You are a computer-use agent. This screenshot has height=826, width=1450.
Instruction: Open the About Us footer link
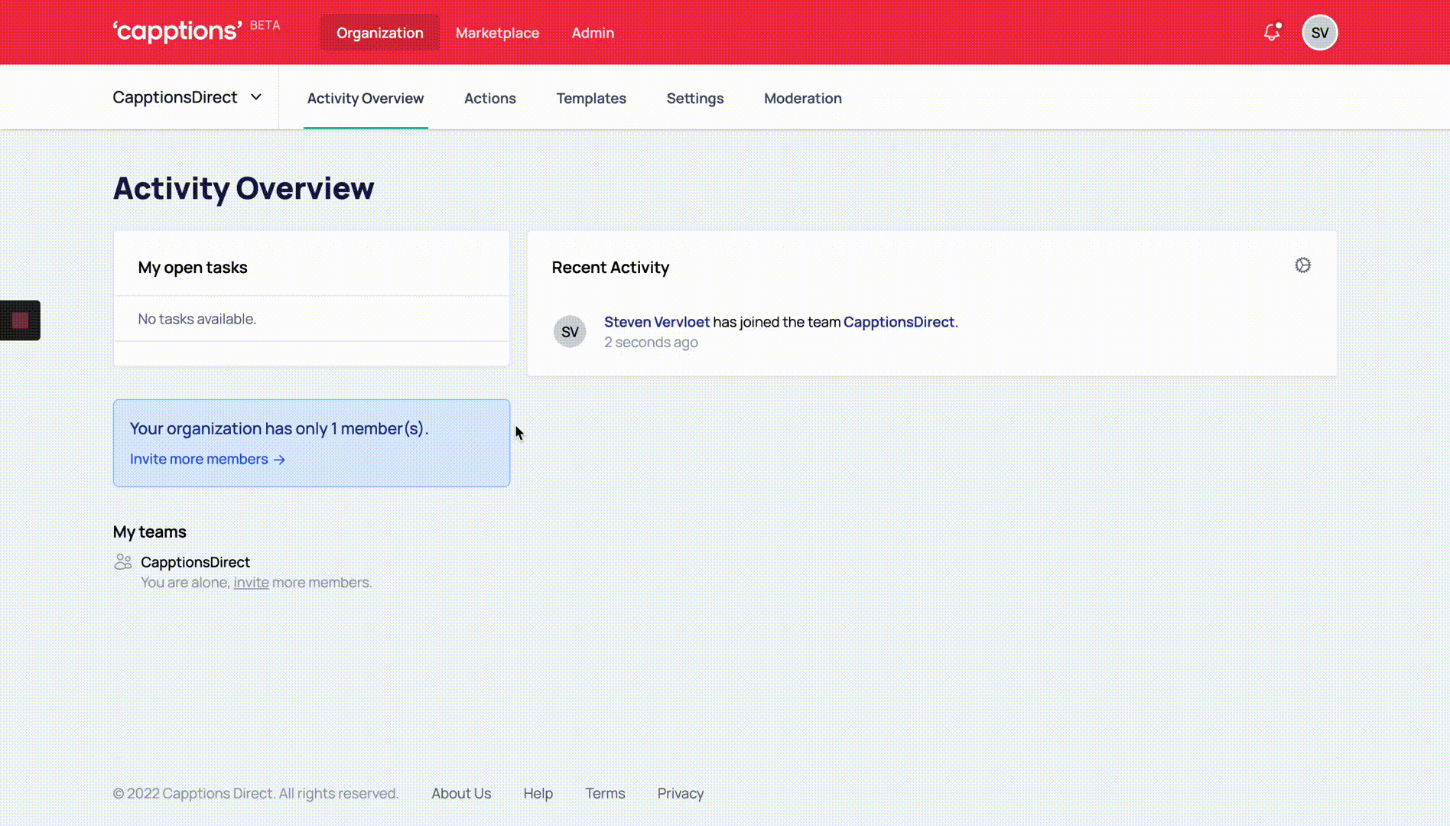461,793
